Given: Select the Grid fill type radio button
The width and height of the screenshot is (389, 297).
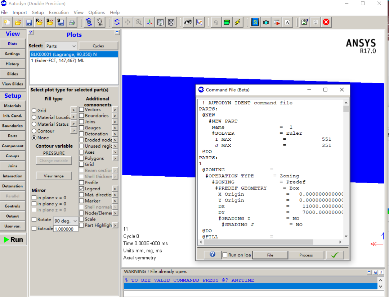Looking at the screenshot, I should click(x=34, y=111).
